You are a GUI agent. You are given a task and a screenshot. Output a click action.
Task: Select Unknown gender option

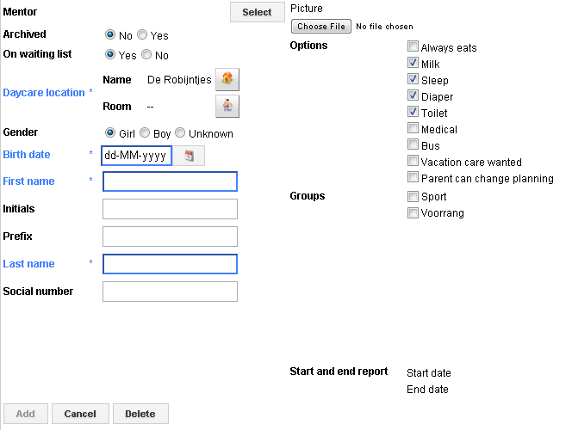coord(180,133)
